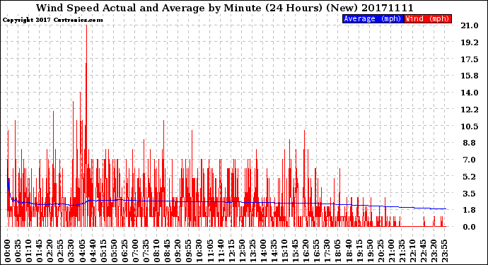Click the 08:45 time axis label
Image resolution: width=488 pixels, height=265 pixels.
click(168, 251)
